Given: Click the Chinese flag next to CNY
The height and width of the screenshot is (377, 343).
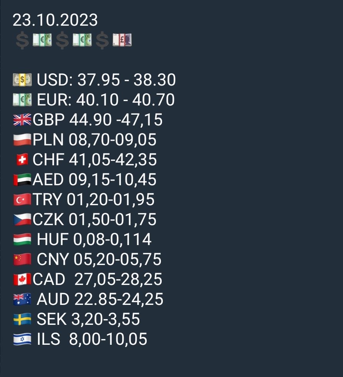Looking at the screenshot, I should [22, 260].
